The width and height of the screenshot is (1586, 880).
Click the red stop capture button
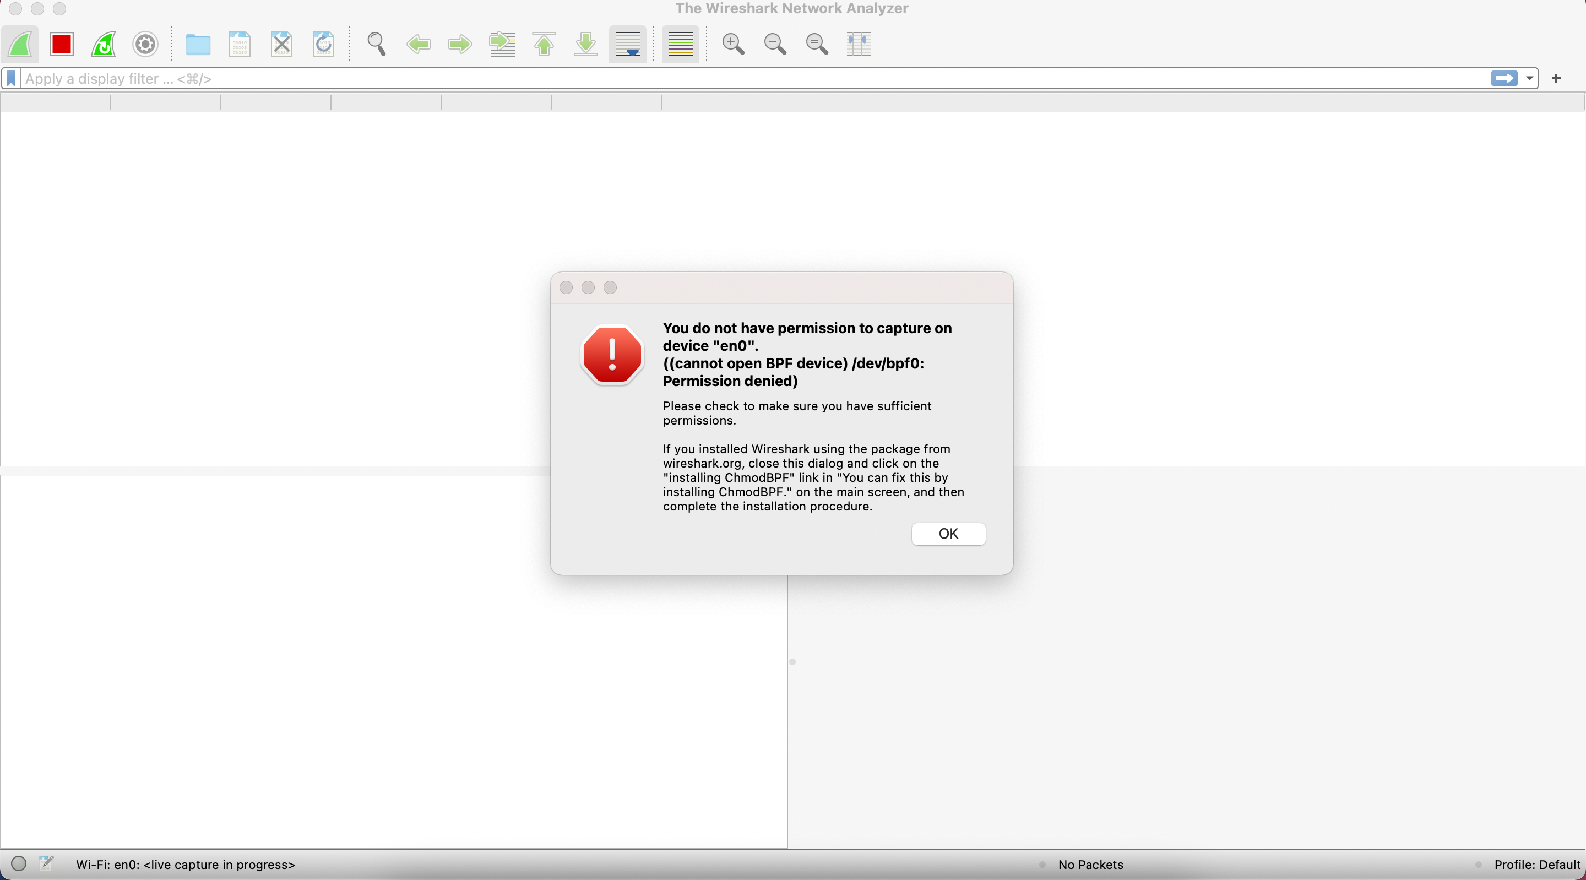62,44
